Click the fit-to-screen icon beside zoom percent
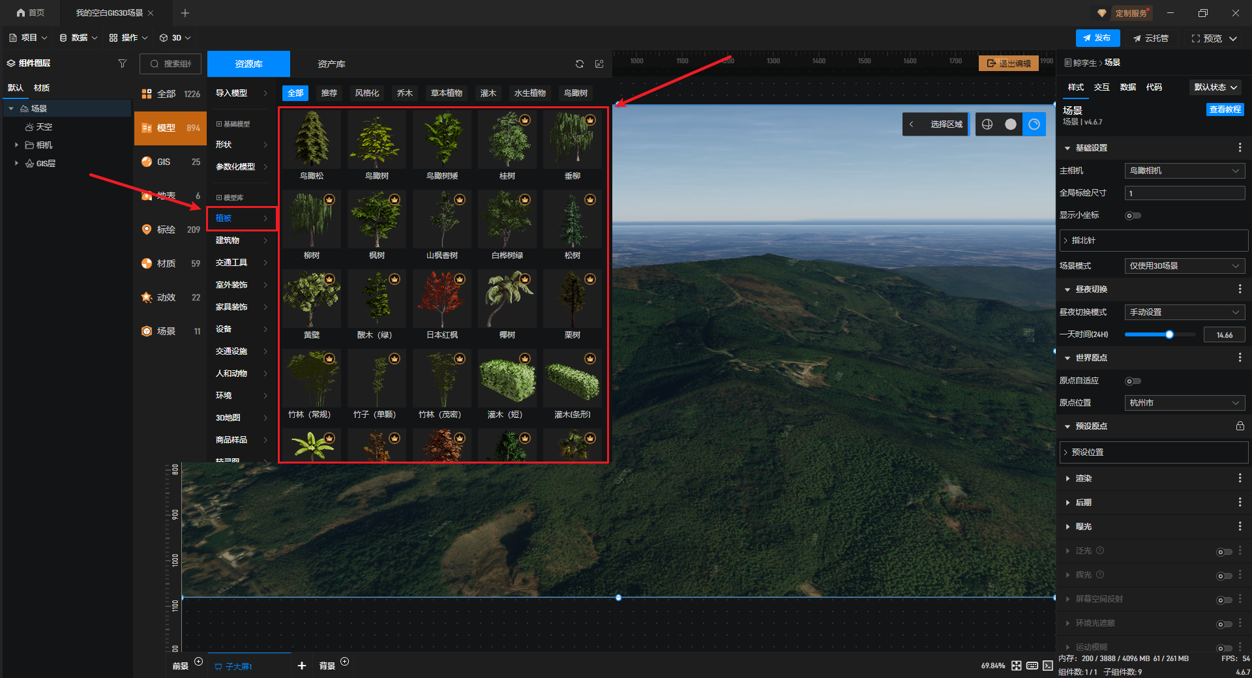 click(x=1016, y=666)
